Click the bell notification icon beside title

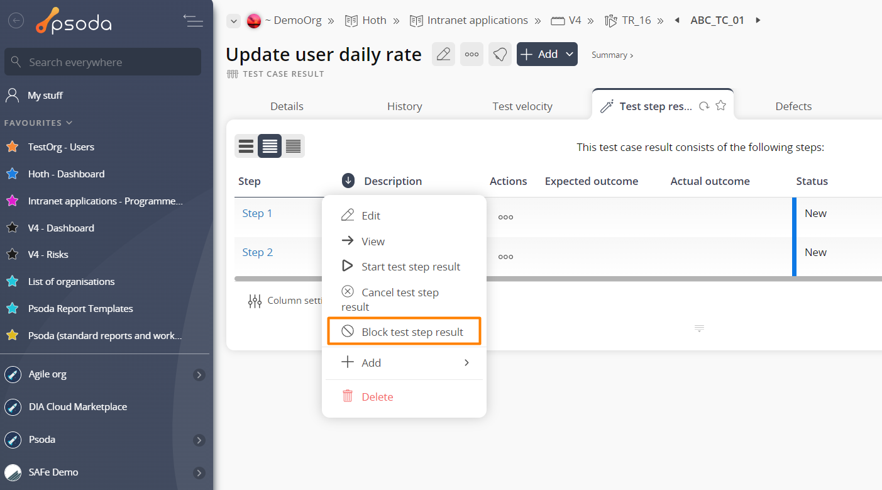click(x=500, y=54)
